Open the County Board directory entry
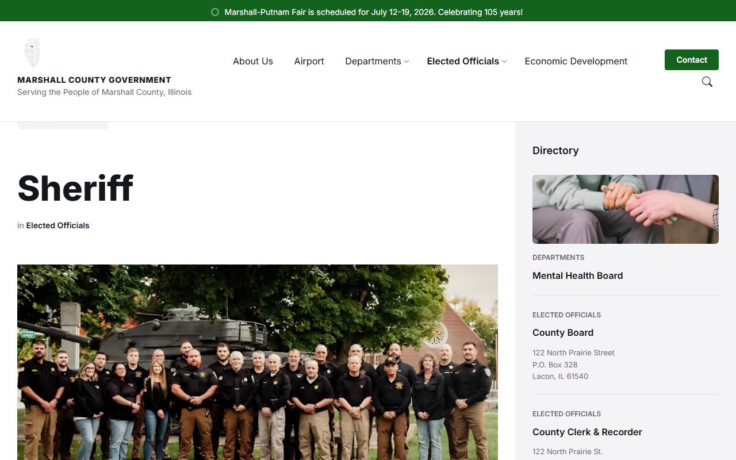Viewport: 736px width, 460px height. [x=563, y=332]
